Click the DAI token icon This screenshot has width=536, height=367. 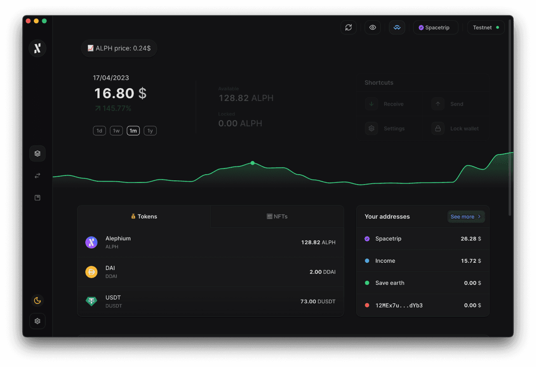coord(92,272)
